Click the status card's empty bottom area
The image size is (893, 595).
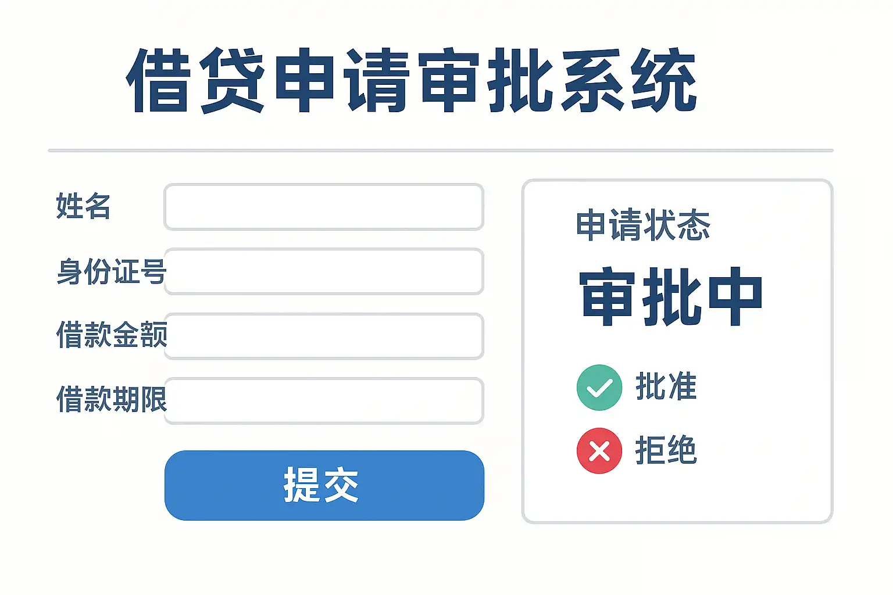pyautogui.click(x=677, y=497)
